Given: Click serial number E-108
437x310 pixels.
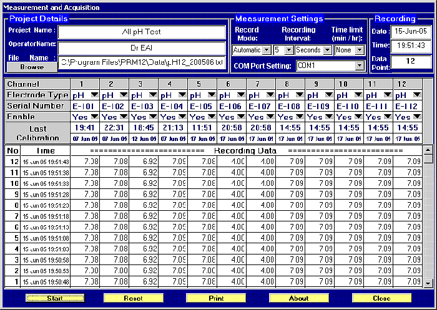Looking at the screenshot, I should pyautogui.click(x=290, y=106).
